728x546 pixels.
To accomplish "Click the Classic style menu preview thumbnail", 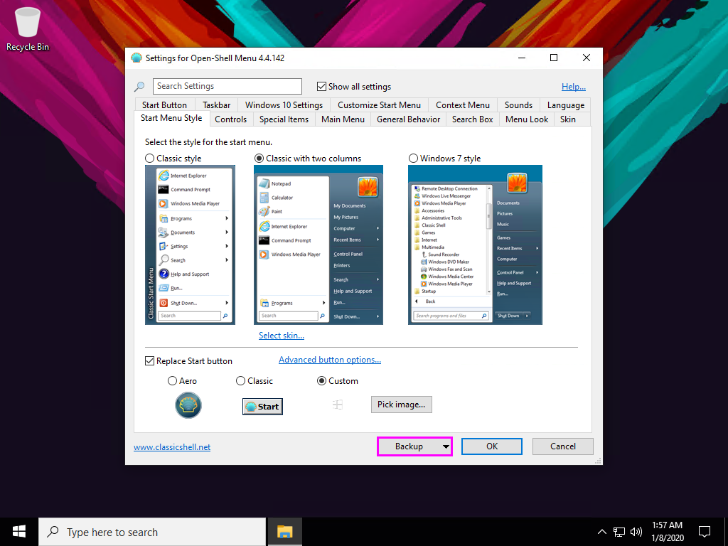I will (x=190, y=245).
